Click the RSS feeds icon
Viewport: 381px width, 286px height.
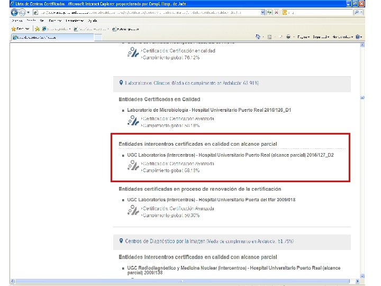(x=269, y=37)
